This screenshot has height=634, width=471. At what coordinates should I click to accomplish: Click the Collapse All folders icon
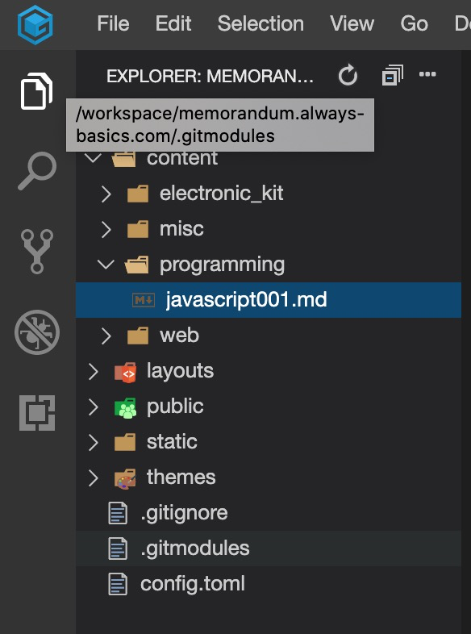click(392, 75)
